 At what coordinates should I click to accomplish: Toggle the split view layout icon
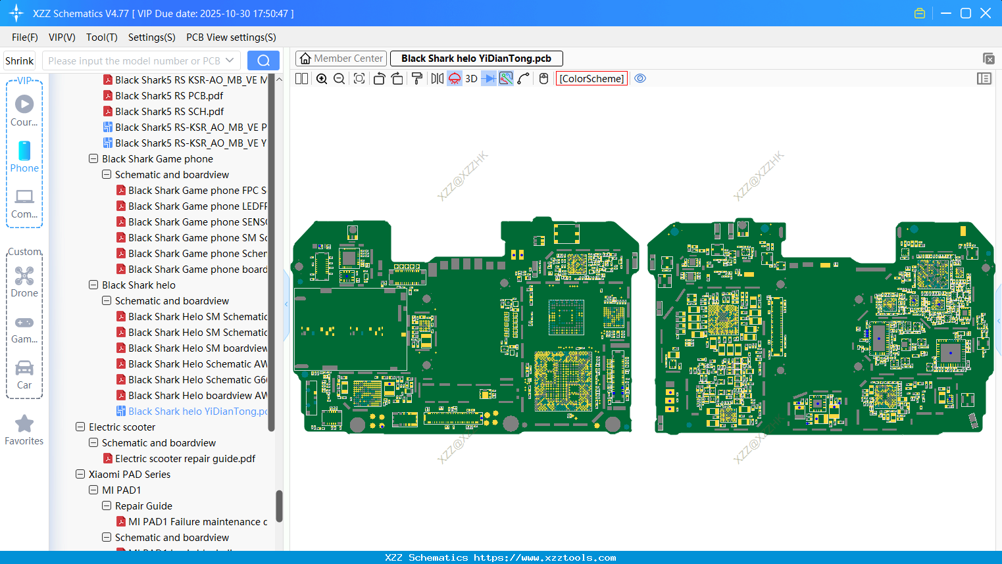[301, 79]
